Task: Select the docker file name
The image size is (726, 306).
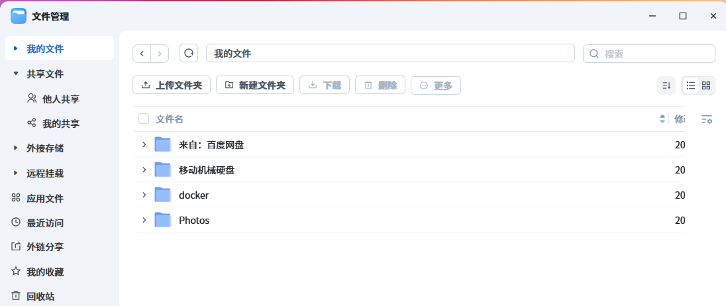Action: [x=193, y=195]
